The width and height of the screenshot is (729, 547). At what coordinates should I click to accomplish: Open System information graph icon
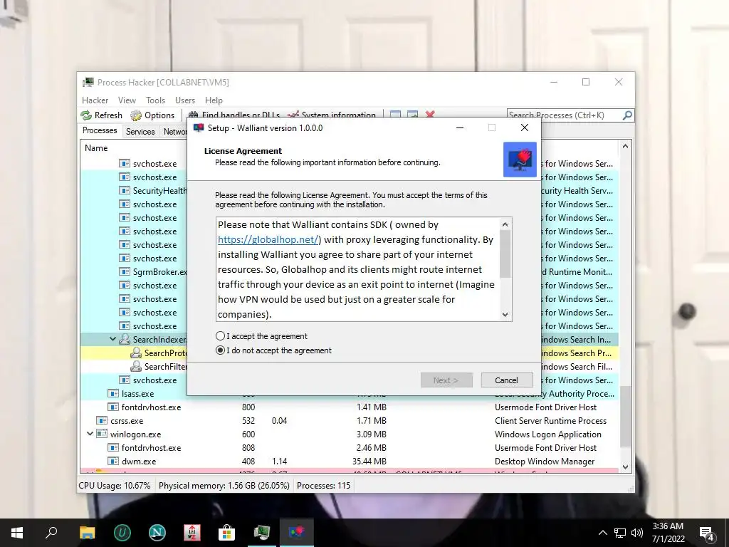click(293, 114)
